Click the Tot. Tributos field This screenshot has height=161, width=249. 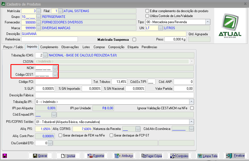coord(120,82)
